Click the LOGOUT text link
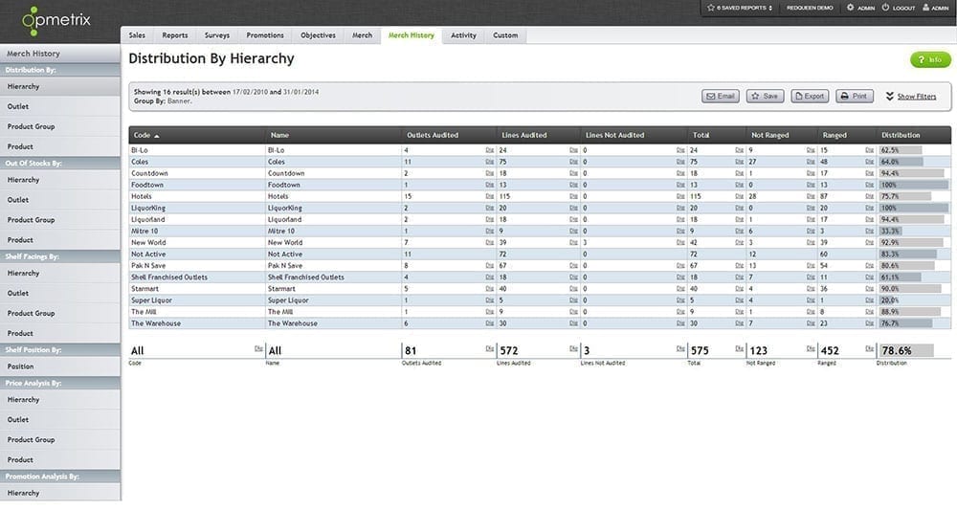The width and height of the screenshot is (957, 510). 904,8
